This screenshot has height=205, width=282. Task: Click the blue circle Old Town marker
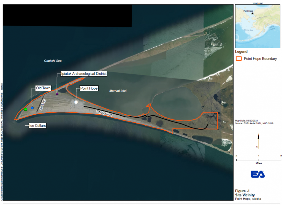(x=32, y=108)
